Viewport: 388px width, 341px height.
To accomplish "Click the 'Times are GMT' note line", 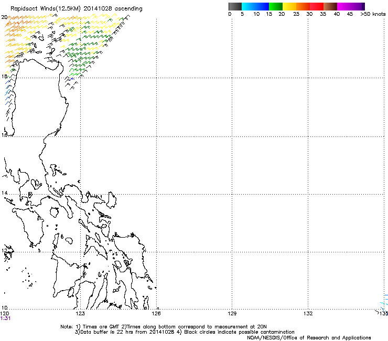I will point(164,327).
